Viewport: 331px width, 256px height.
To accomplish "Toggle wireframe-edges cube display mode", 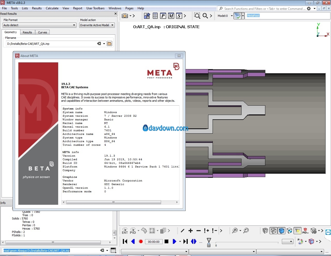I will click(273, 231).
